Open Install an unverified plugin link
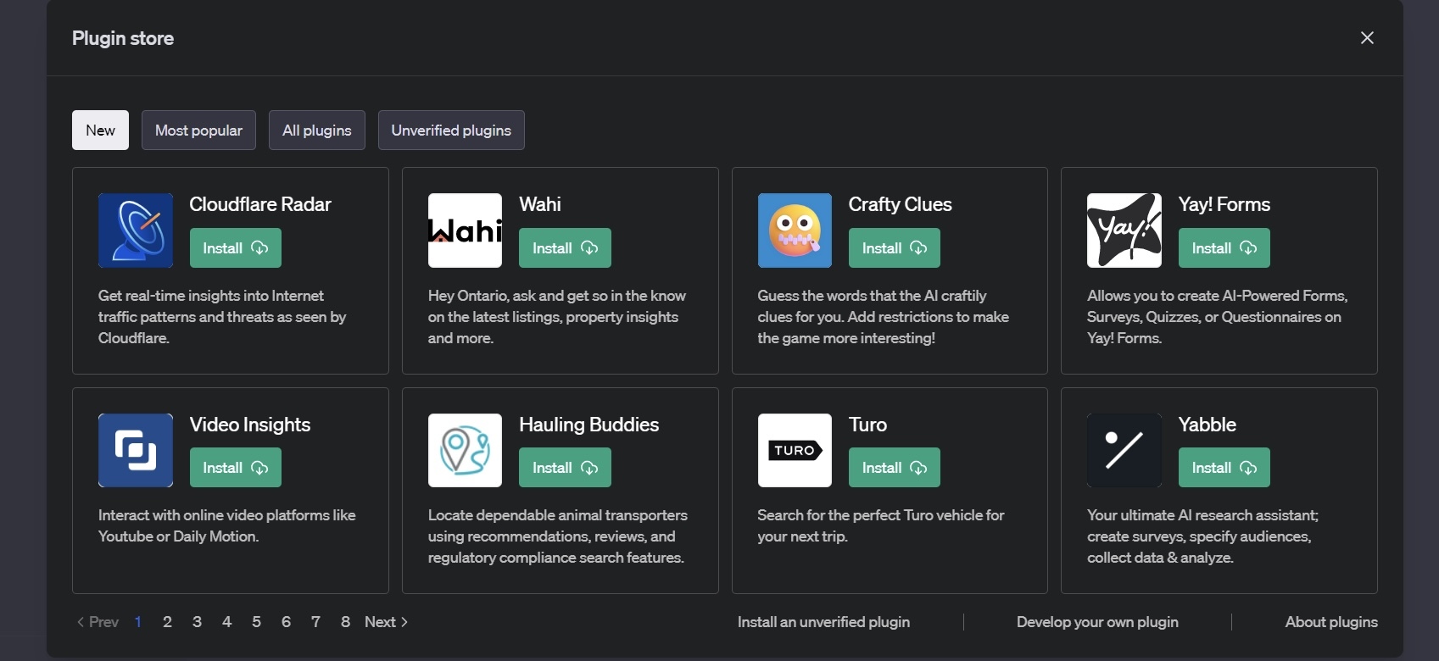 coord(823,621)
